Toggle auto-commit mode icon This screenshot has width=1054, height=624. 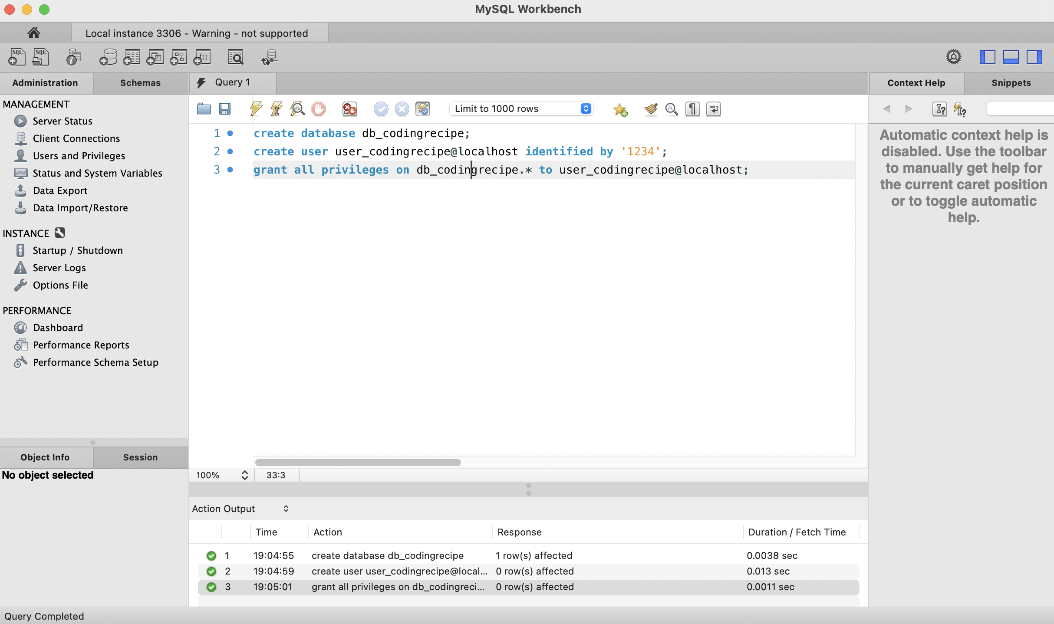pyautogui.click(x=422, y=108)
